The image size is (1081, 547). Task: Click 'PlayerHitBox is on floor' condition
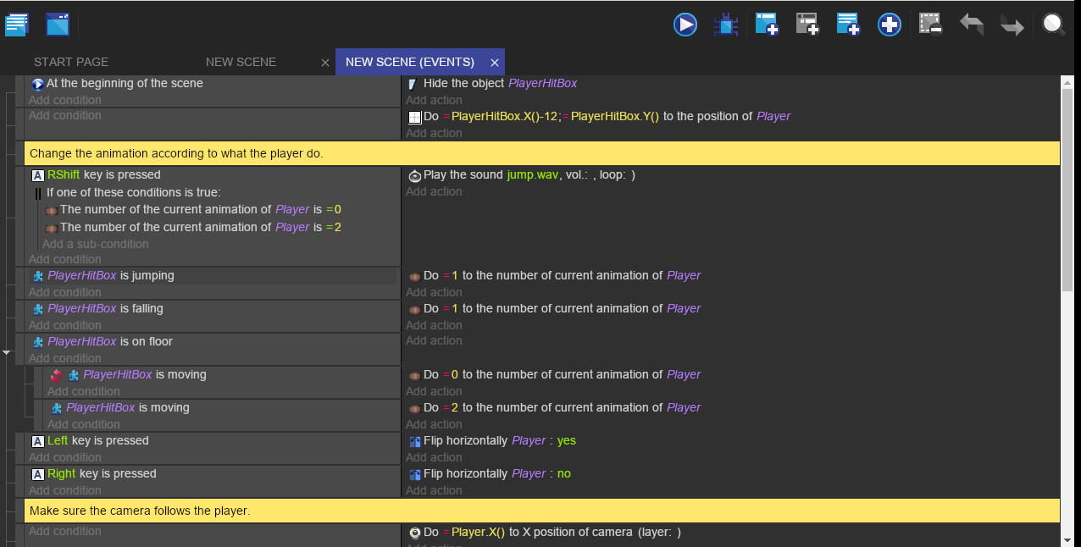pos(110,341)
